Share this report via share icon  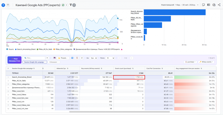pos(219,5)
